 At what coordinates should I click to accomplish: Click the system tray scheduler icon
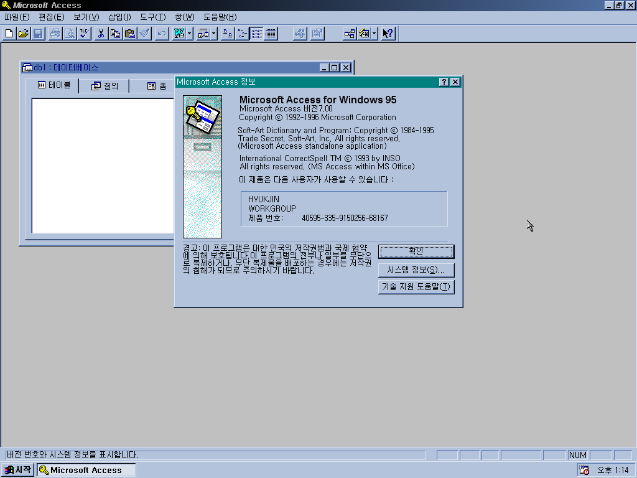click(584, 470)
